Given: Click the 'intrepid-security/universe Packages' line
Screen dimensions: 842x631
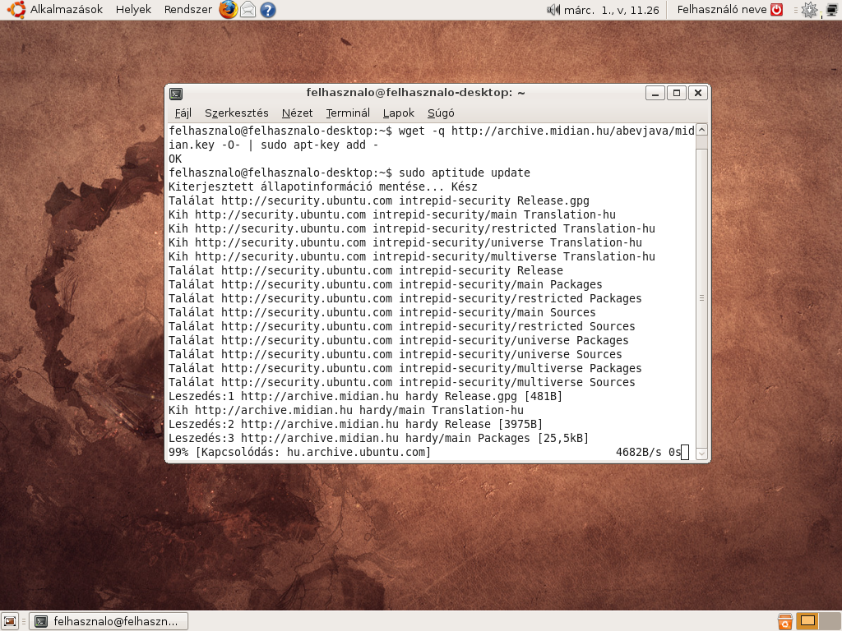Looking at the screenshot, I should (399, 340).
